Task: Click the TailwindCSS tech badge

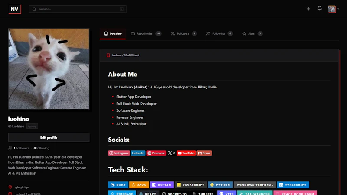Action: (x=255, y=193)
